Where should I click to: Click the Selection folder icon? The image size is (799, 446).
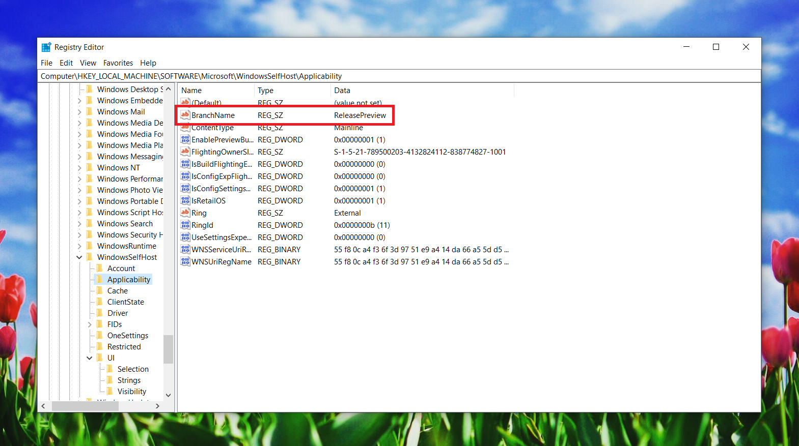(110, 369)
